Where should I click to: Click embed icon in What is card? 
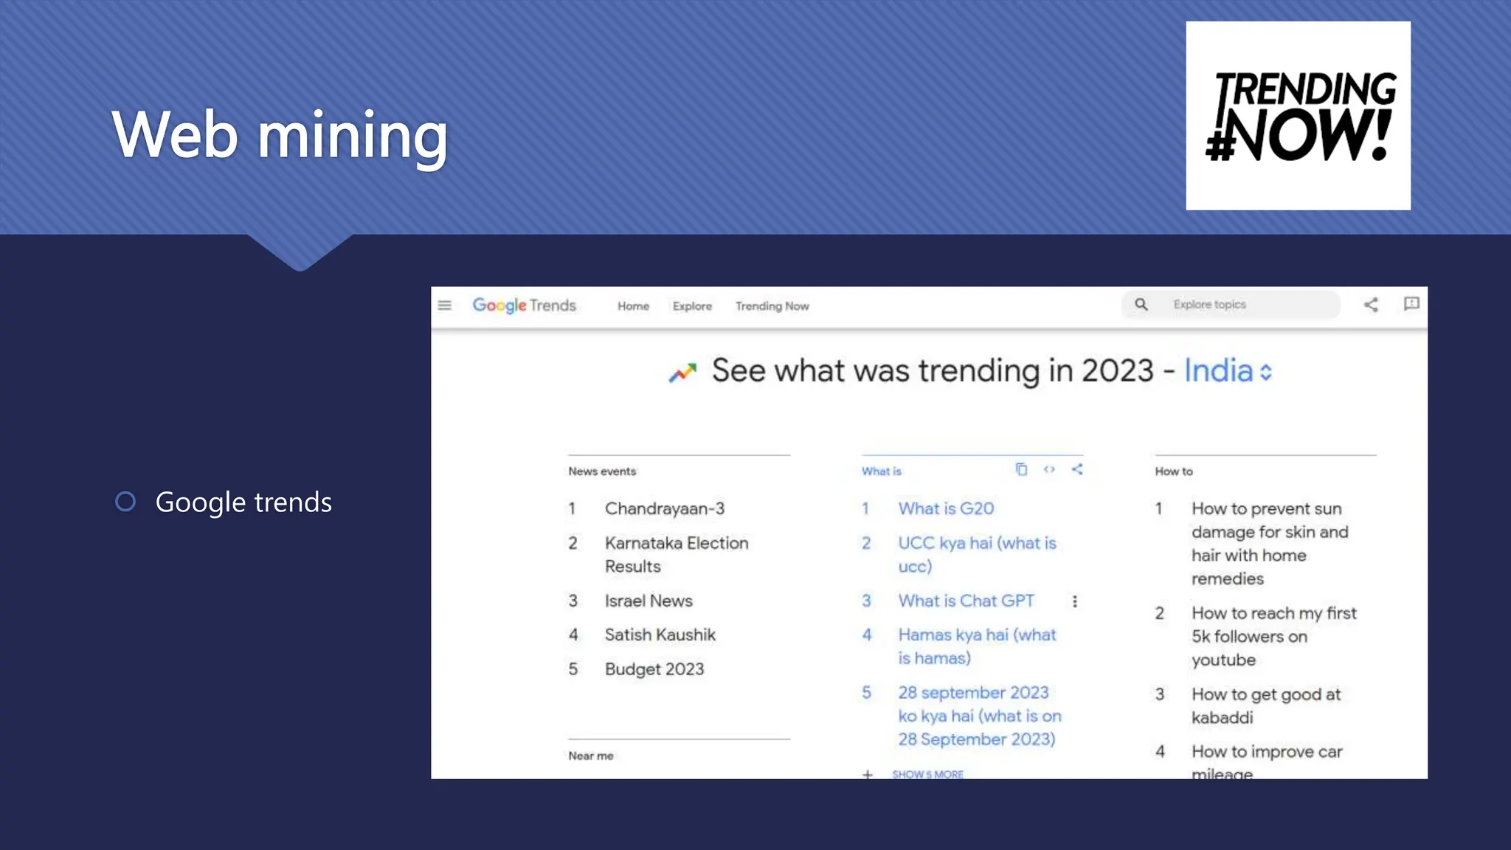tap(1049, 469)
